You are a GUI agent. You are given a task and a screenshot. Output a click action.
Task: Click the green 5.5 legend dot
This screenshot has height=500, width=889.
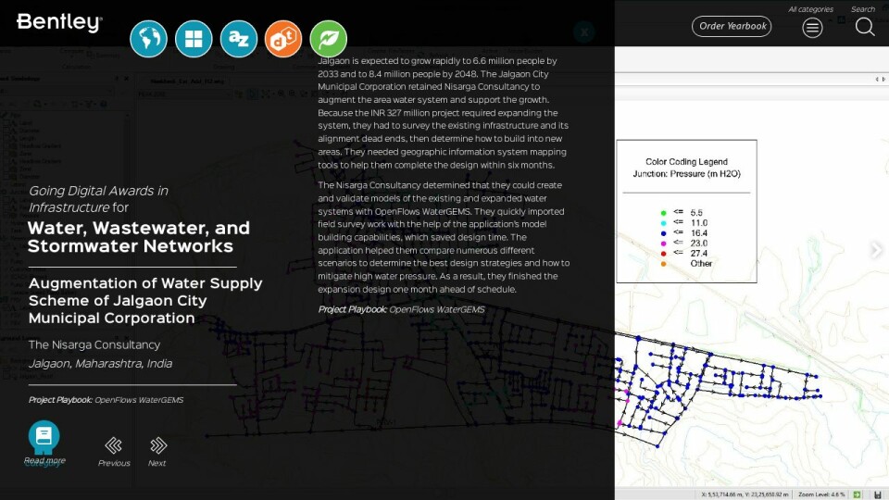pyautogui.click(x=663, y=213)
